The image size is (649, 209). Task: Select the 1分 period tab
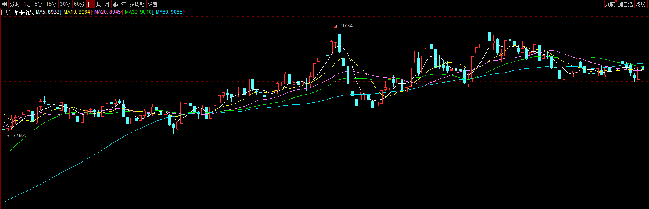click(27, 4)
